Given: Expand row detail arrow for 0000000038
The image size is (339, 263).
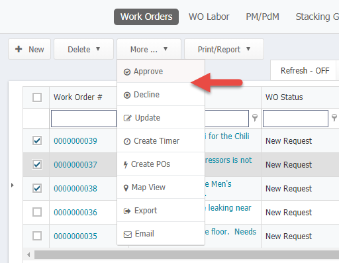Looking at the screenshot, I should point(13,185).
